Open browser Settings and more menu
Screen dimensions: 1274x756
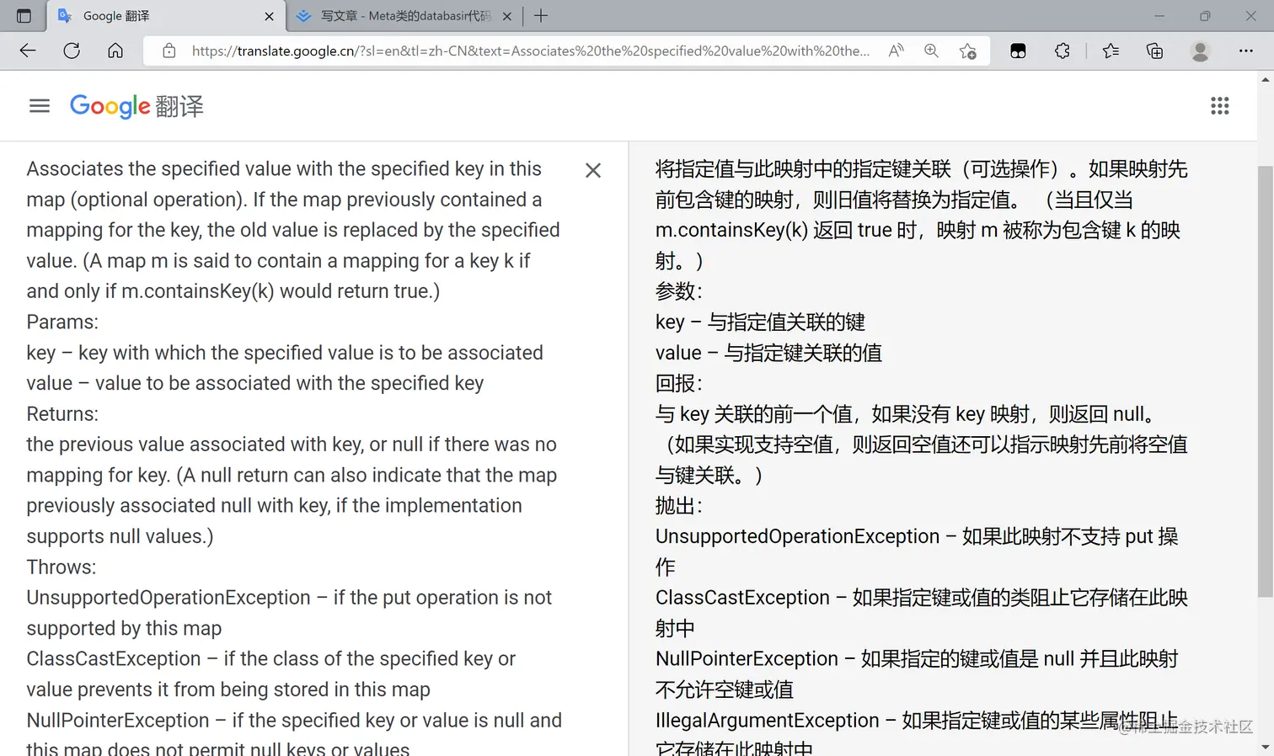point(1245,51)
